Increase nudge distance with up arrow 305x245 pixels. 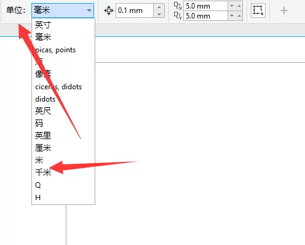[x=159, y=7]
